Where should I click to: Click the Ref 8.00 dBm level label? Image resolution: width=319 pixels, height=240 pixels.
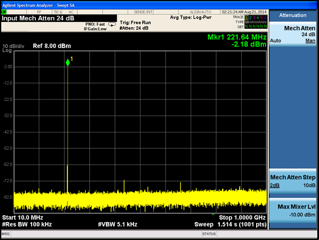[51, 46]
